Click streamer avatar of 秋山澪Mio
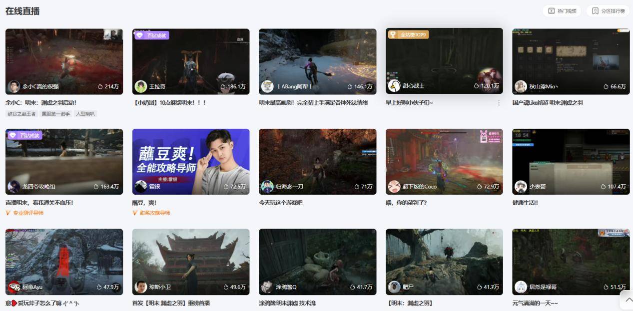 (x=521, y=86)
